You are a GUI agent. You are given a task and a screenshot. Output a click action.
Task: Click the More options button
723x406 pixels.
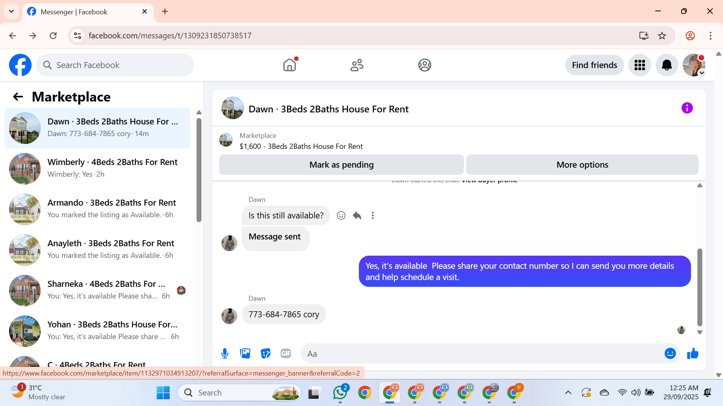(x=582, y=165)
